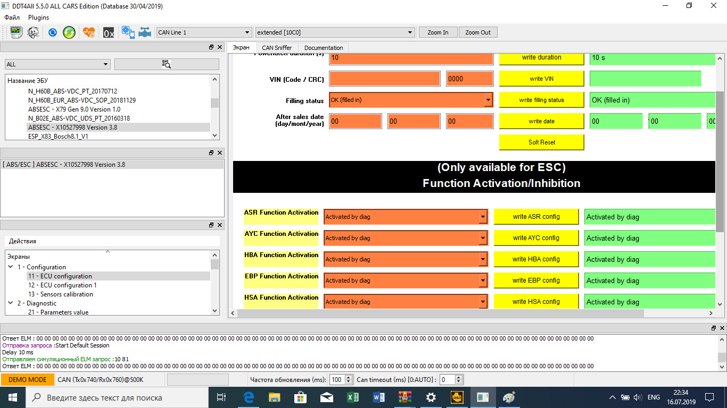Switch to the Экран tab
The height and width of the screenshot is (408, 727).
pyautogui.click(x=241, y=47)
